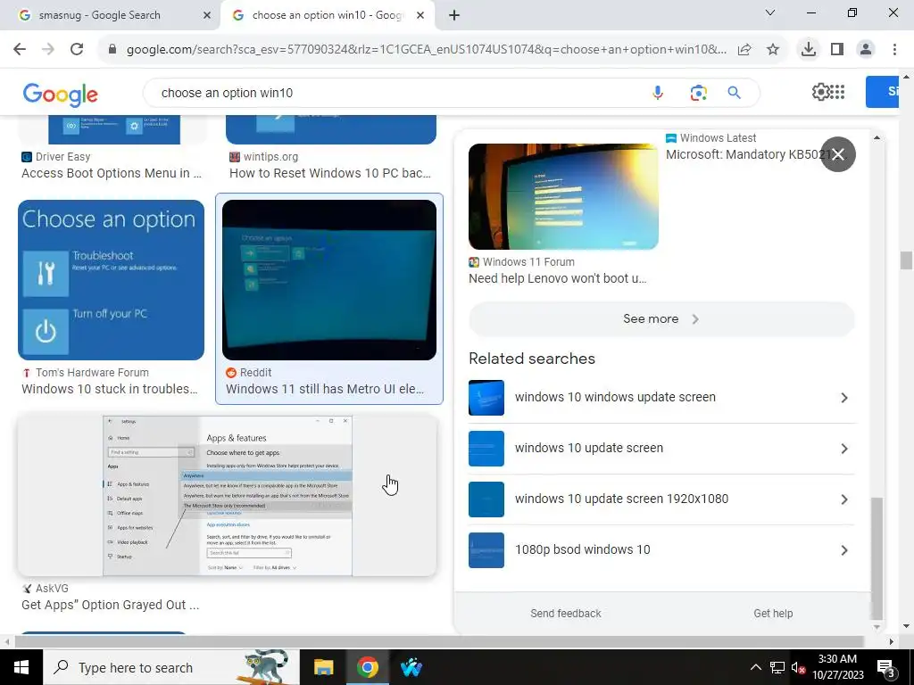Click the Google logo
The height and width of the screenshot is (685, 914).
point(61,95)
